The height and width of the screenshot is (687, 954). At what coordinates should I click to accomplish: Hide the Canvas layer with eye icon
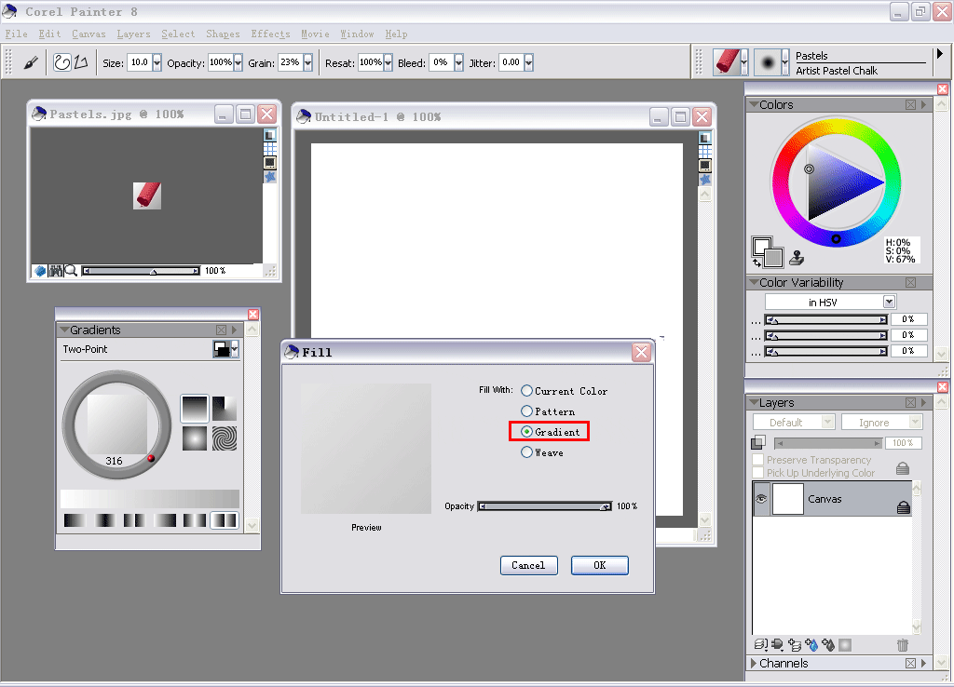click(761, 499)
